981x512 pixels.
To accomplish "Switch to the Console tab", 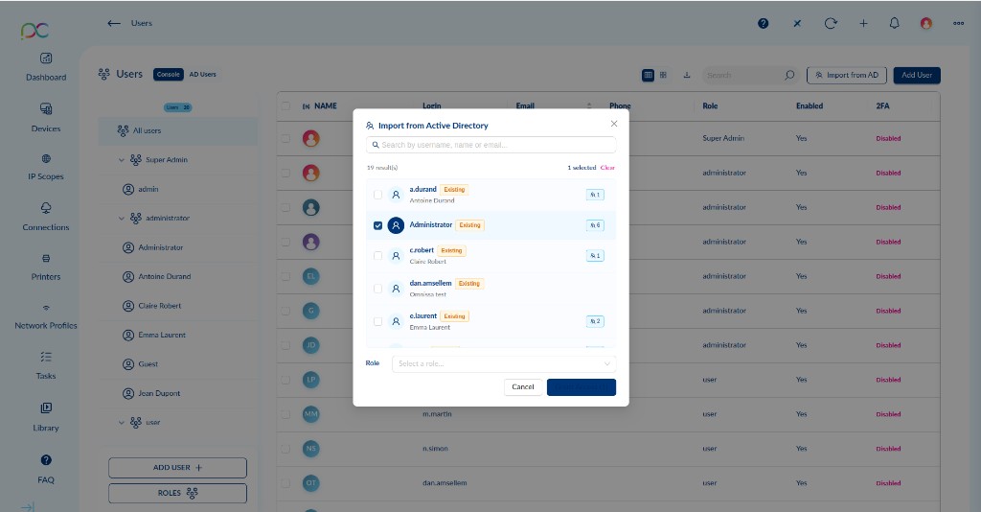I will click(169, 74).
